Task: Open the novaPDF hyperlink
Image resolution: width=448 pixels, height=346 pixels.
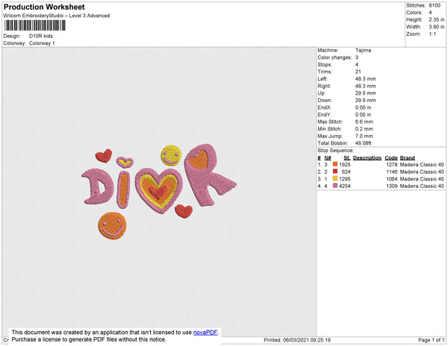Action: coord(205,333)
